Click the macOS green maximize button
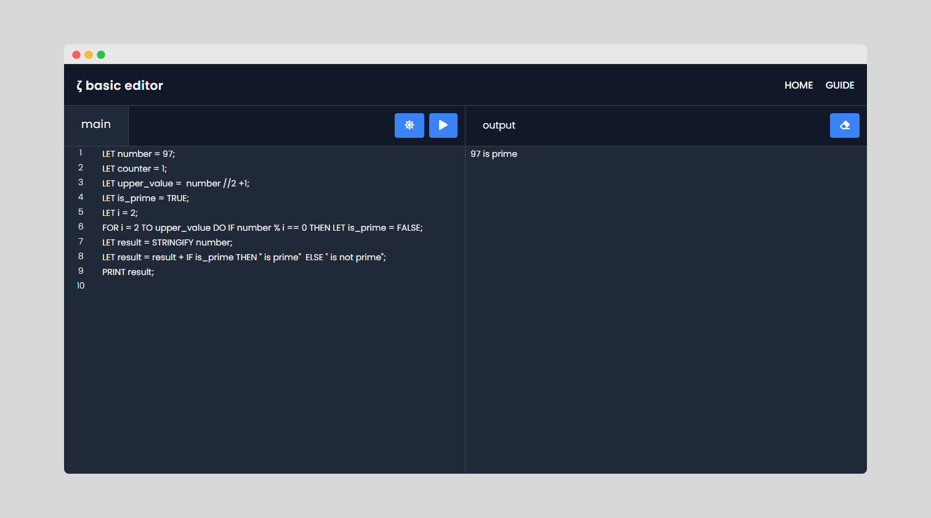Screen dimensions: 931x518 click(101, 55)
